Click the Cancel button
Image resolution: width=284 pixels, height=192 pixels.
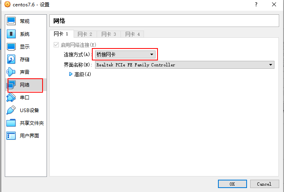265,184
